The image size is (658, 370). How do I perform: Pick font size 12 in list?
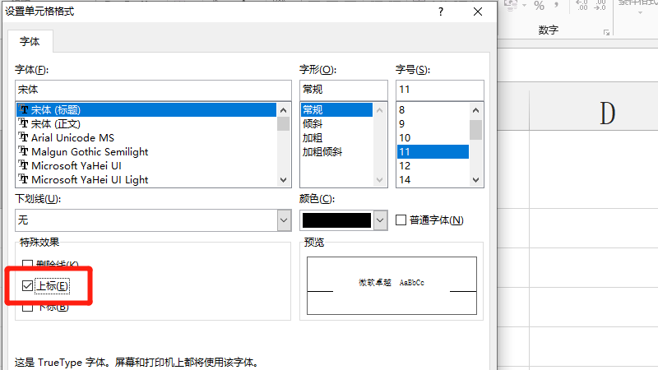[405, 165]
